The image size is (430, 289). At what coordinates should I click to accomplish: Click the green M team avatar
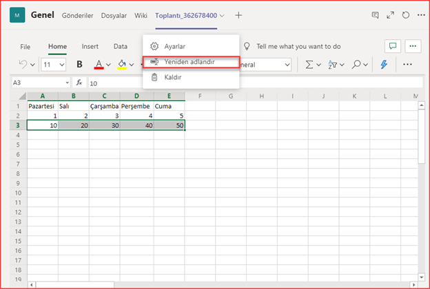click(17, 14)
